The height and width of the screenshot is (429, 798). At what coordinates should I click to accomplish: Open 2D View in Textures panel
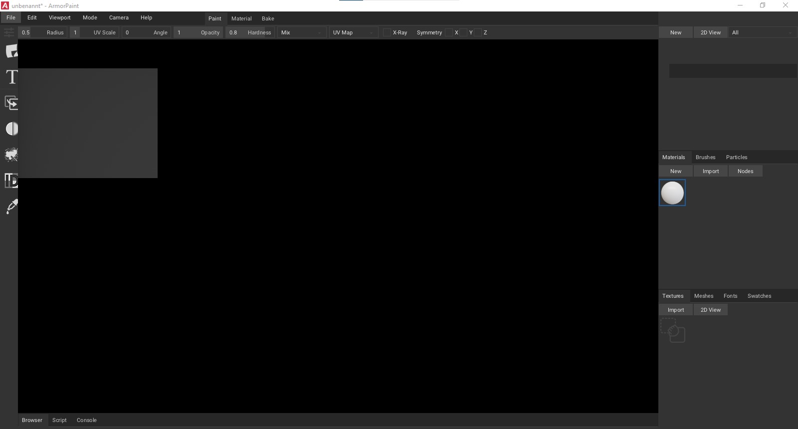pos(711,310)
